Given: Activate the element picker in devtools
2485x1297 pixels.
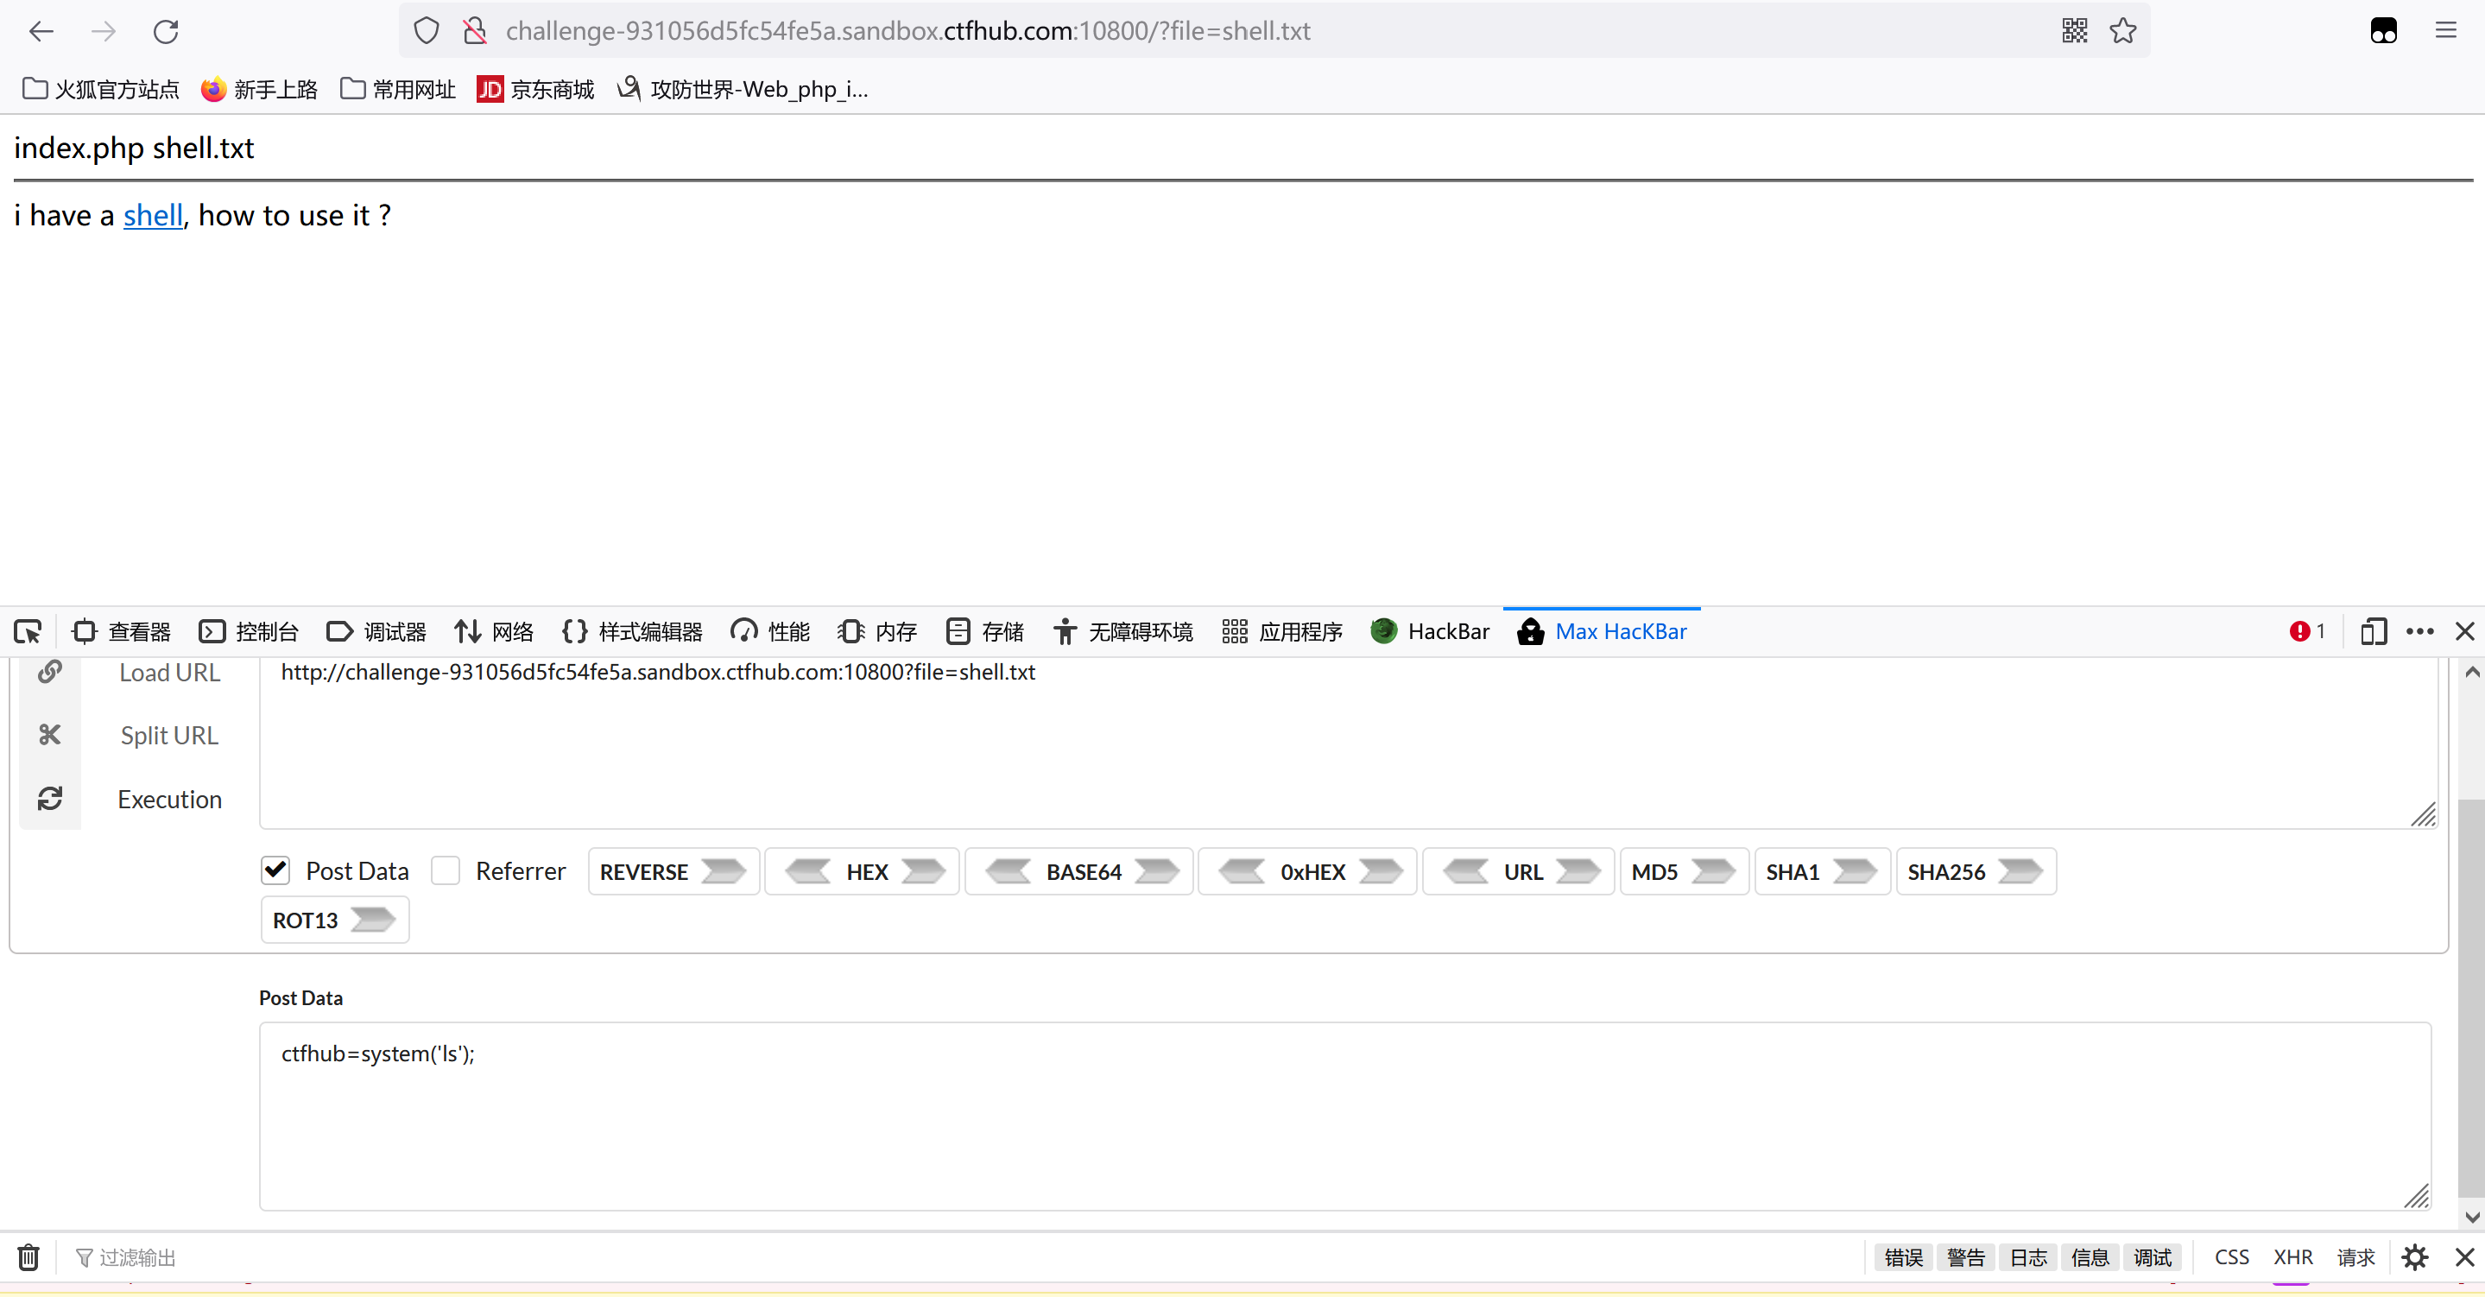Looking at the screenshot, I should (28, 631).
